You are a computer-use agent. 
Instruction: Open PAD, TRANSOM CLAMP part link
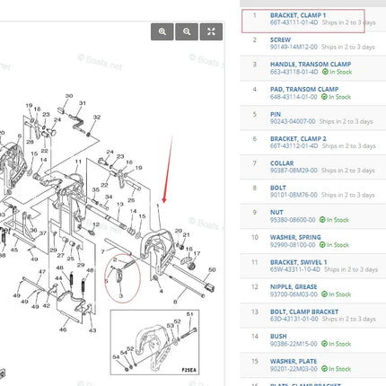[304, 89]
